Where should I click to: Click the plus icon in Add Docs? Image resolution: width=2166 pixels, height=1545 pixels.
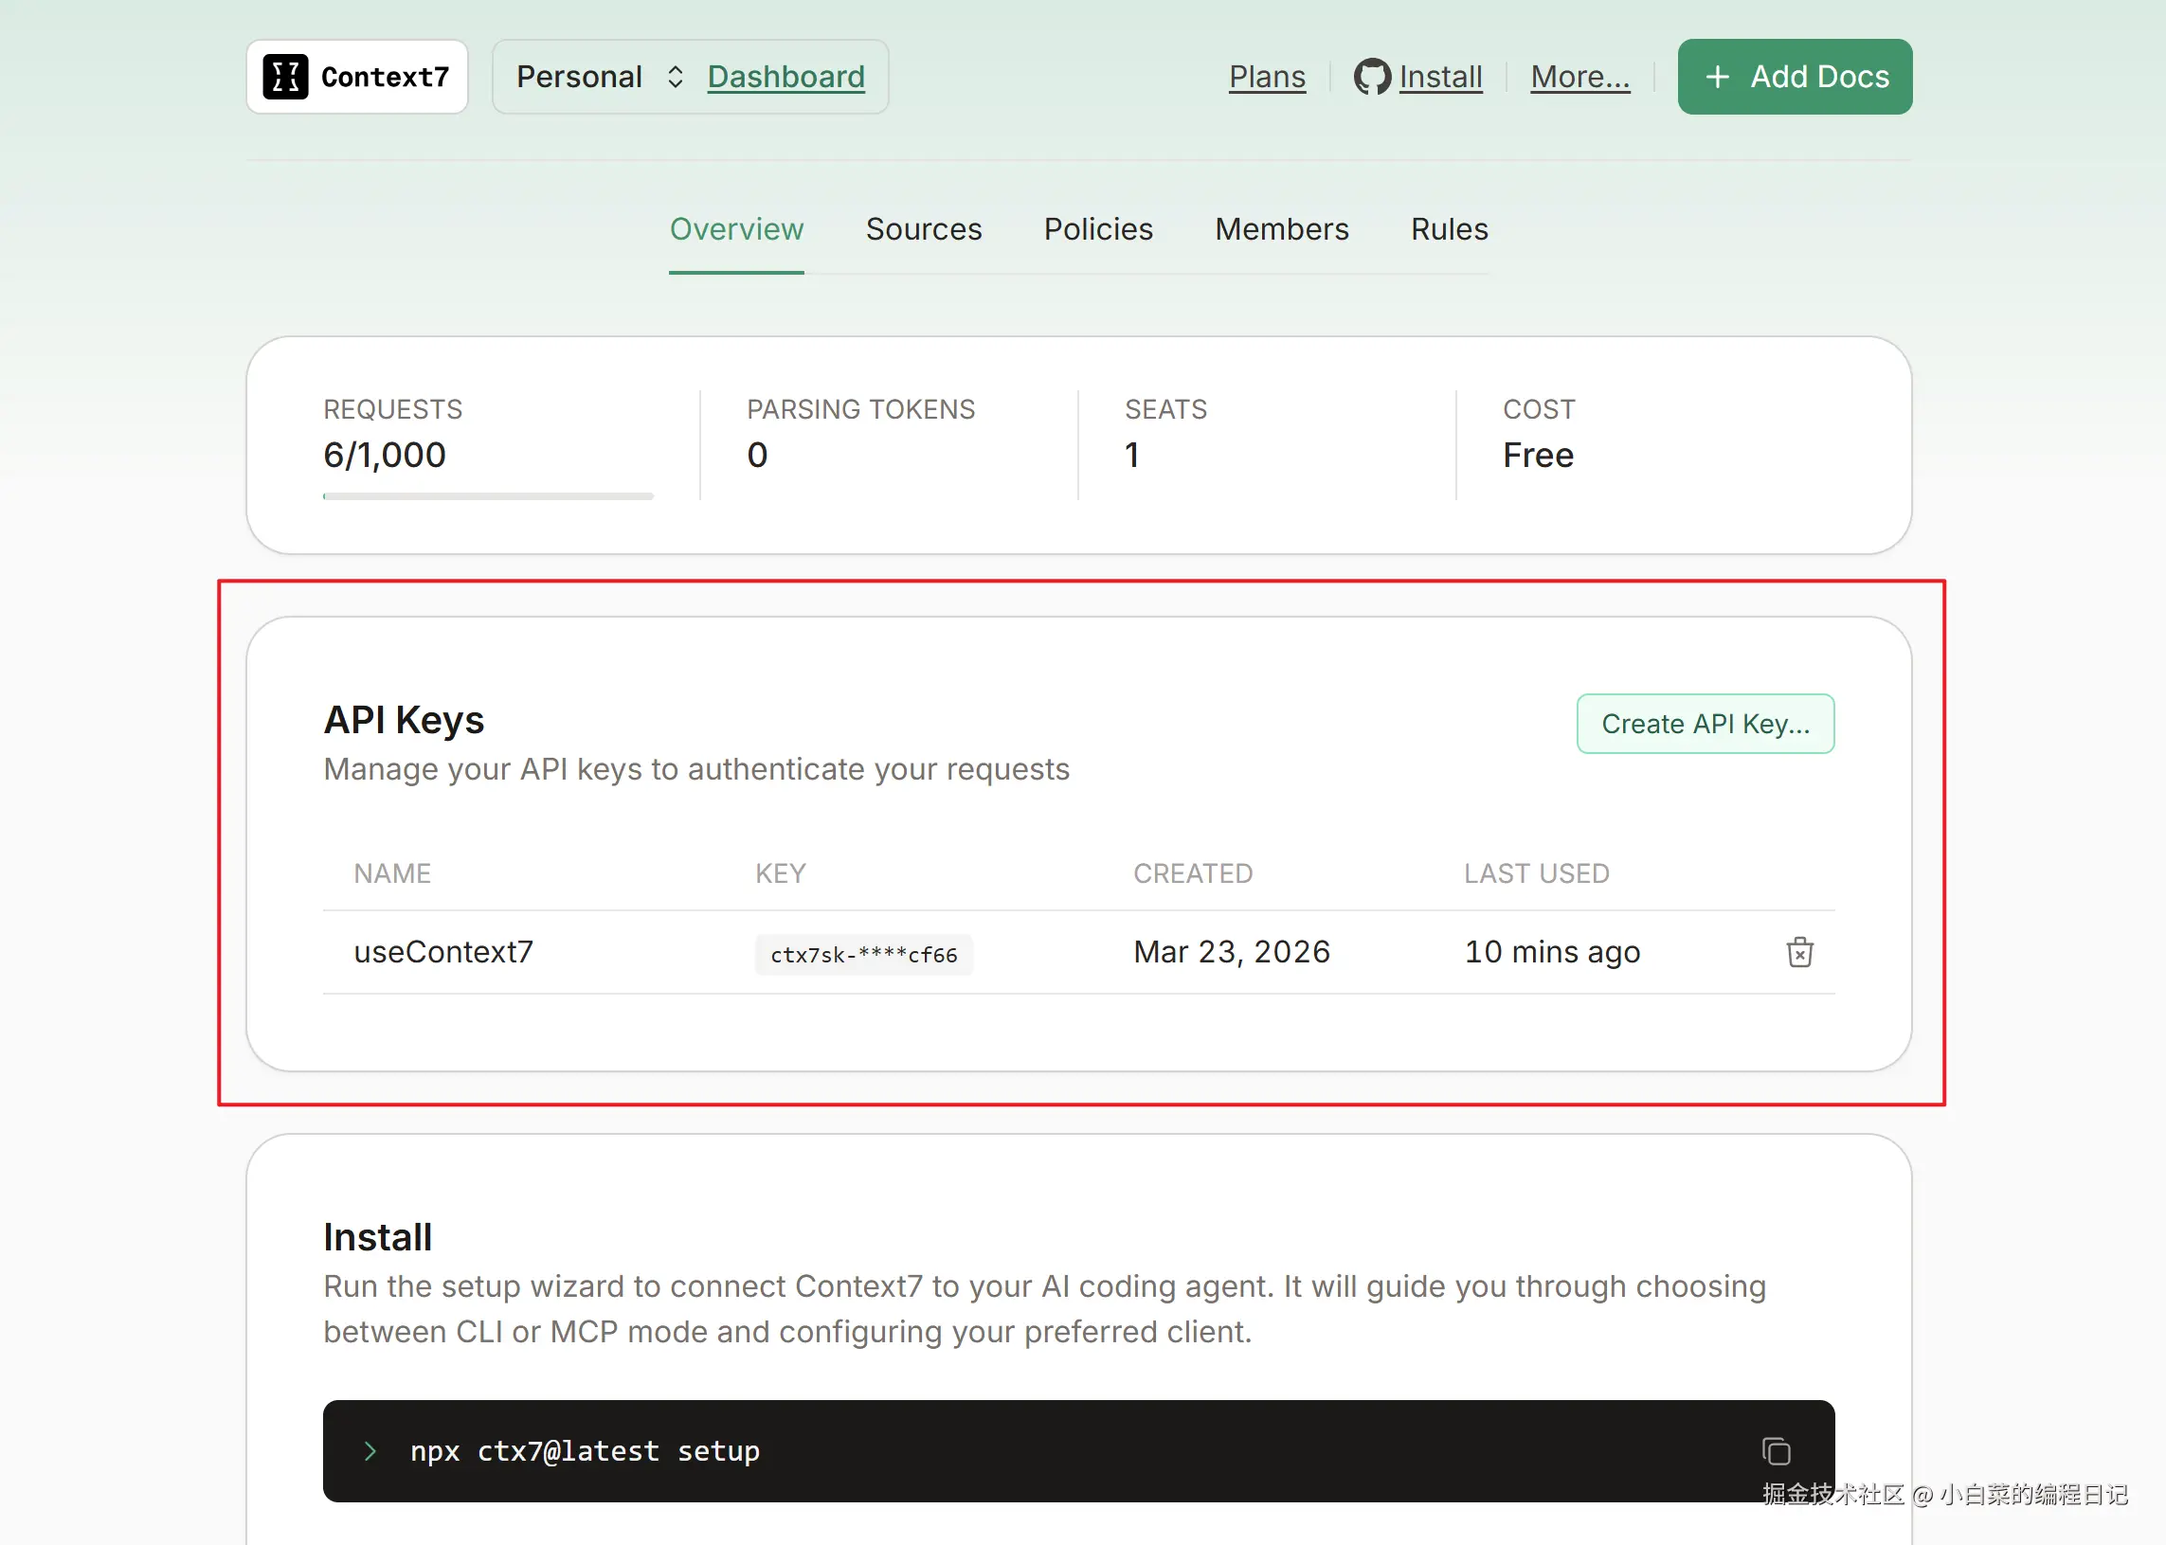pos(1717,77)
